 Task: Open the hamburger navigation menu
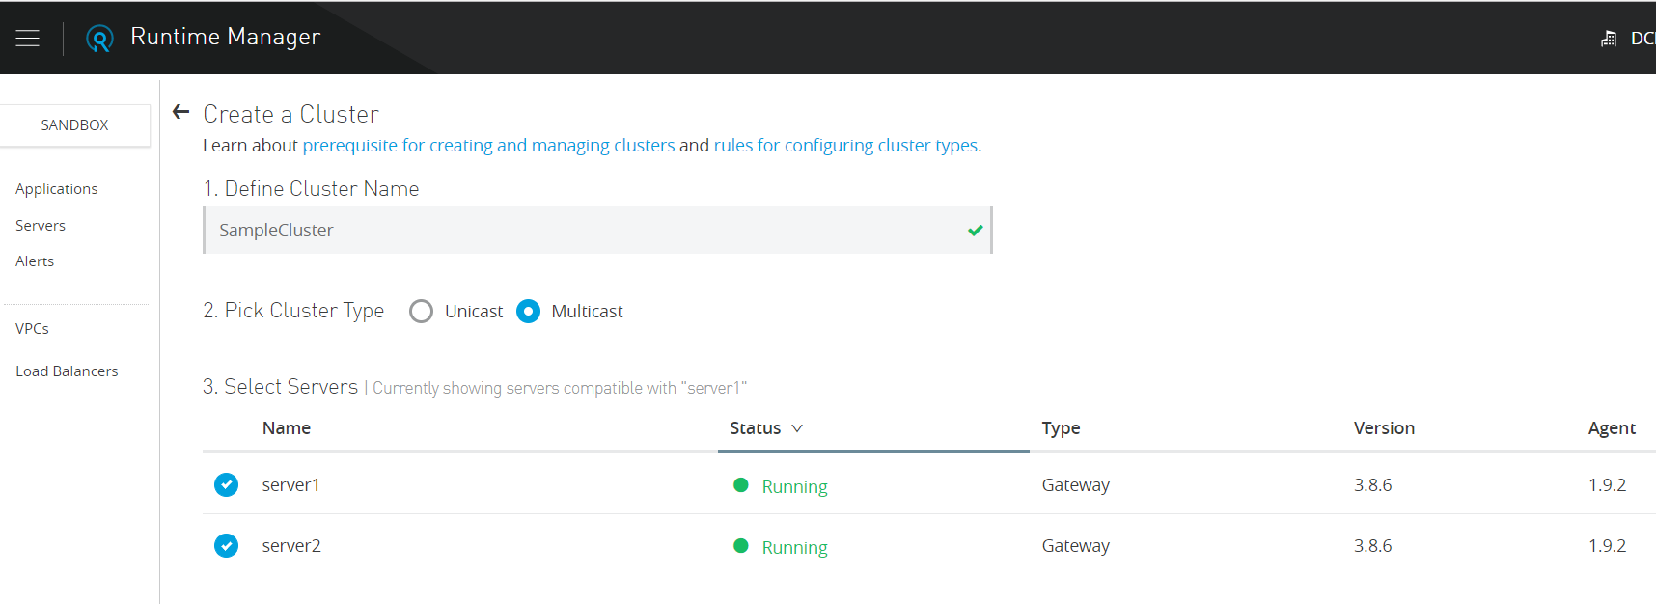[x=28, y=38]
